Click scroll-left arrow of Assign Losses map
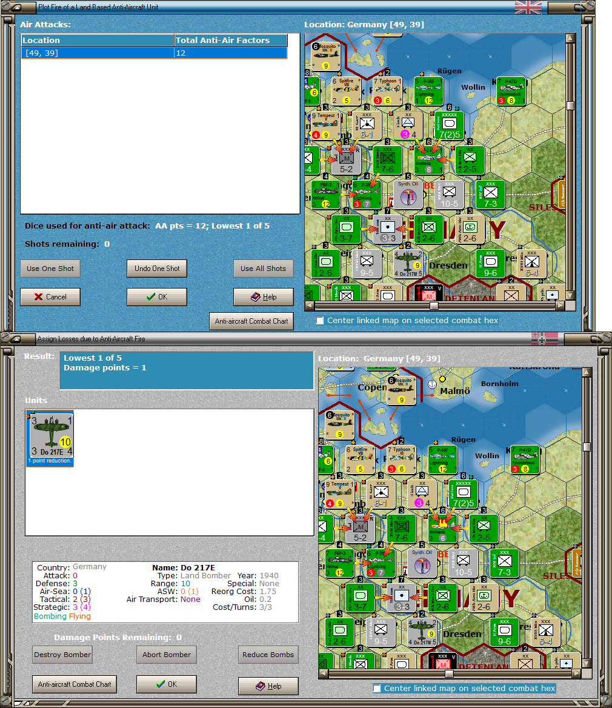 click(x=324, y=673)
